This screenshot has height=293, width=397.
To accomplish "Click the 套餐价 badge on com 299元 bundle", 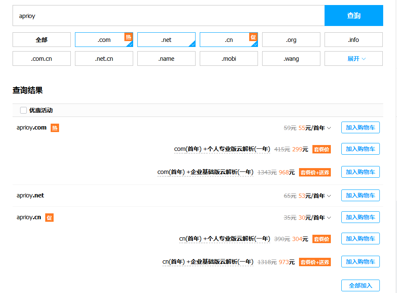I will coord(322,150).
